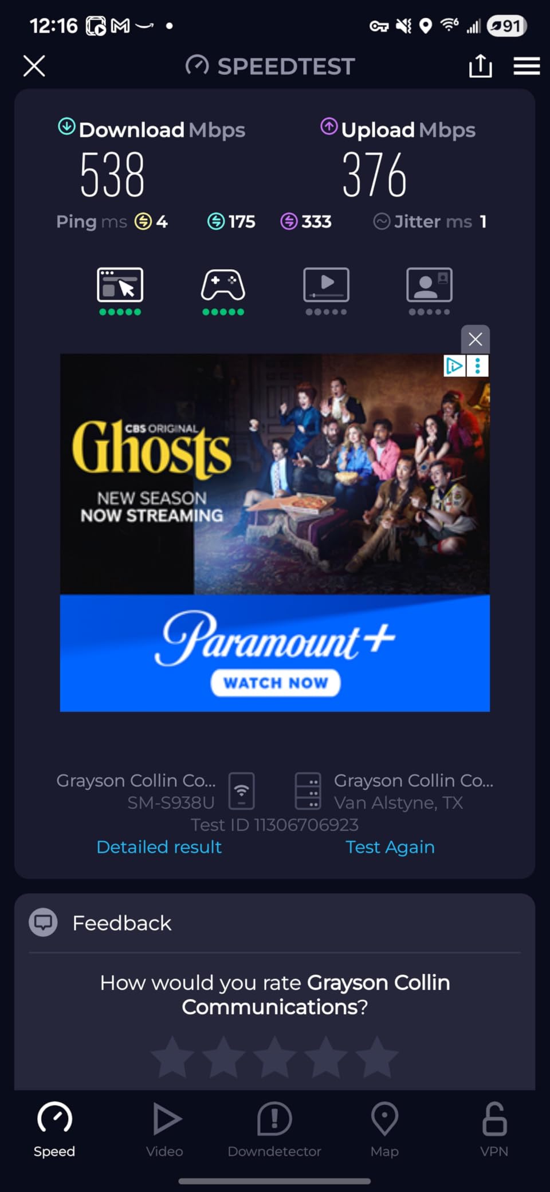Open the VPN tab

coord(494,1130)
